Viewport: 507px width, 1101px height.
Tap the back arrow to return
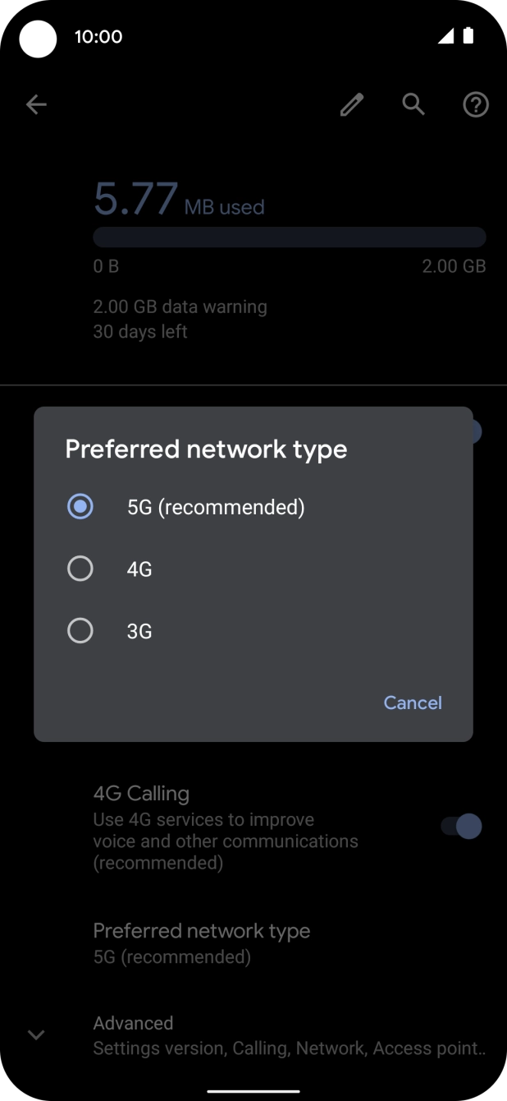(x=36, y=104)
